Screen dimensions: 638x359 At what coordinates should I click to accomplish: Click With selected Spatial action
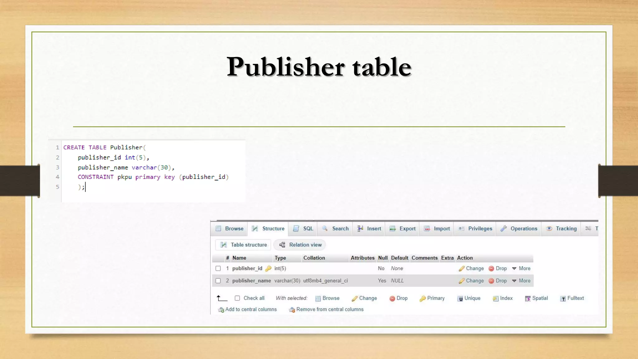[536, 298]
